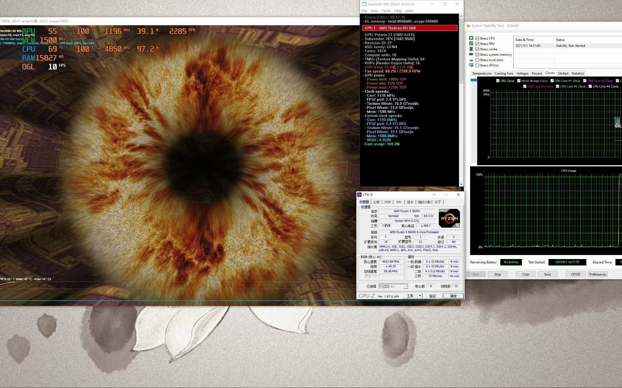Open the 測試分數 tab in CPU-Z
622x388 pixels.
click(x=424, y=202)
